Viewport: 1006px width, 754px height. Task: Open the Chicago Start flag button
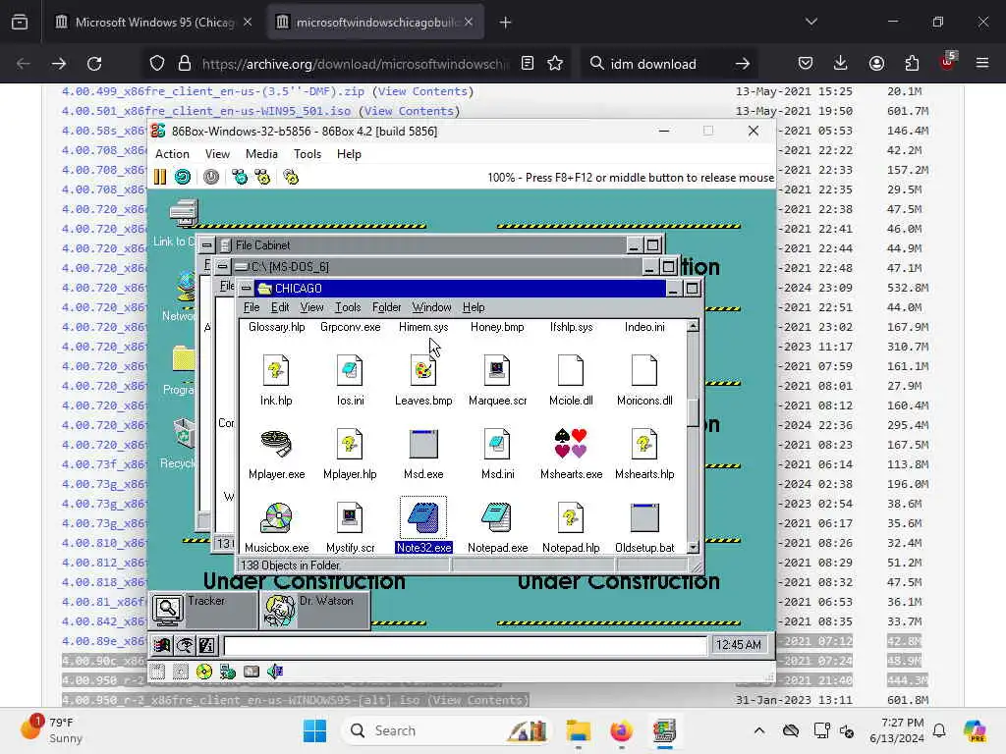[162, 645]
